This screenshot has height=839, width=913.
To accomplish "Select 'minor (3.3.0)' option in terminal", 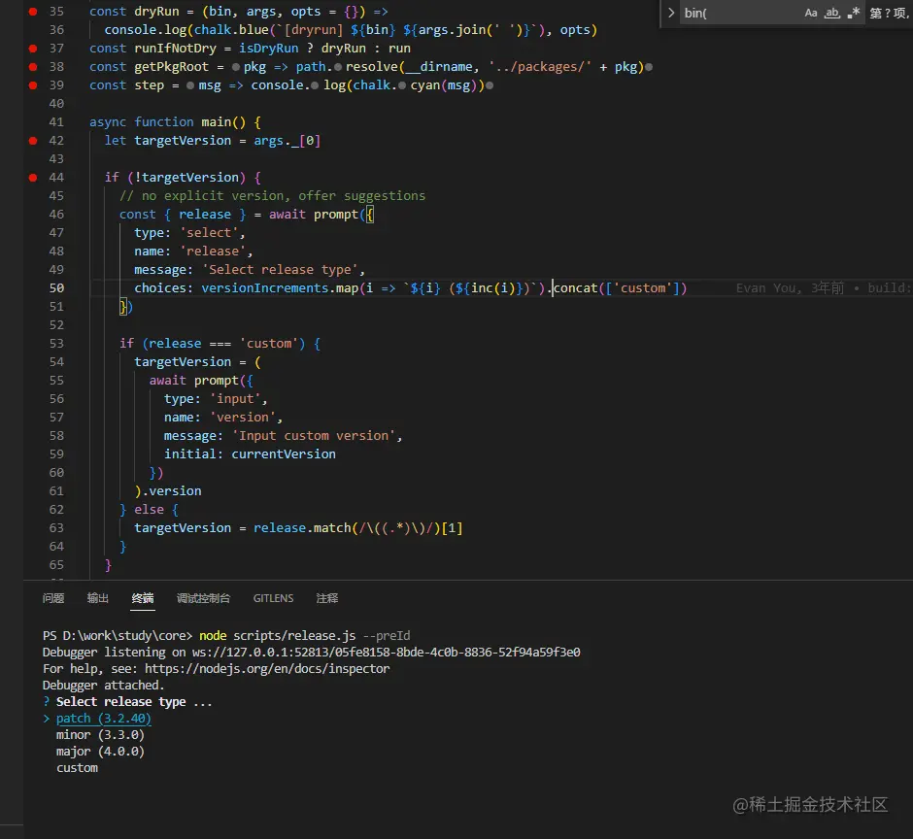I will [100, 735].
